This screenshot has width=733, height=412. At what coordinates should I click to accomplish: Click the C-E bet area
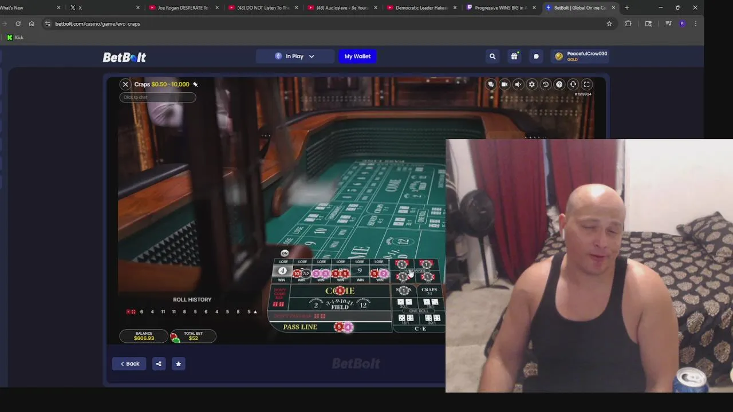[x=420, y=328]
